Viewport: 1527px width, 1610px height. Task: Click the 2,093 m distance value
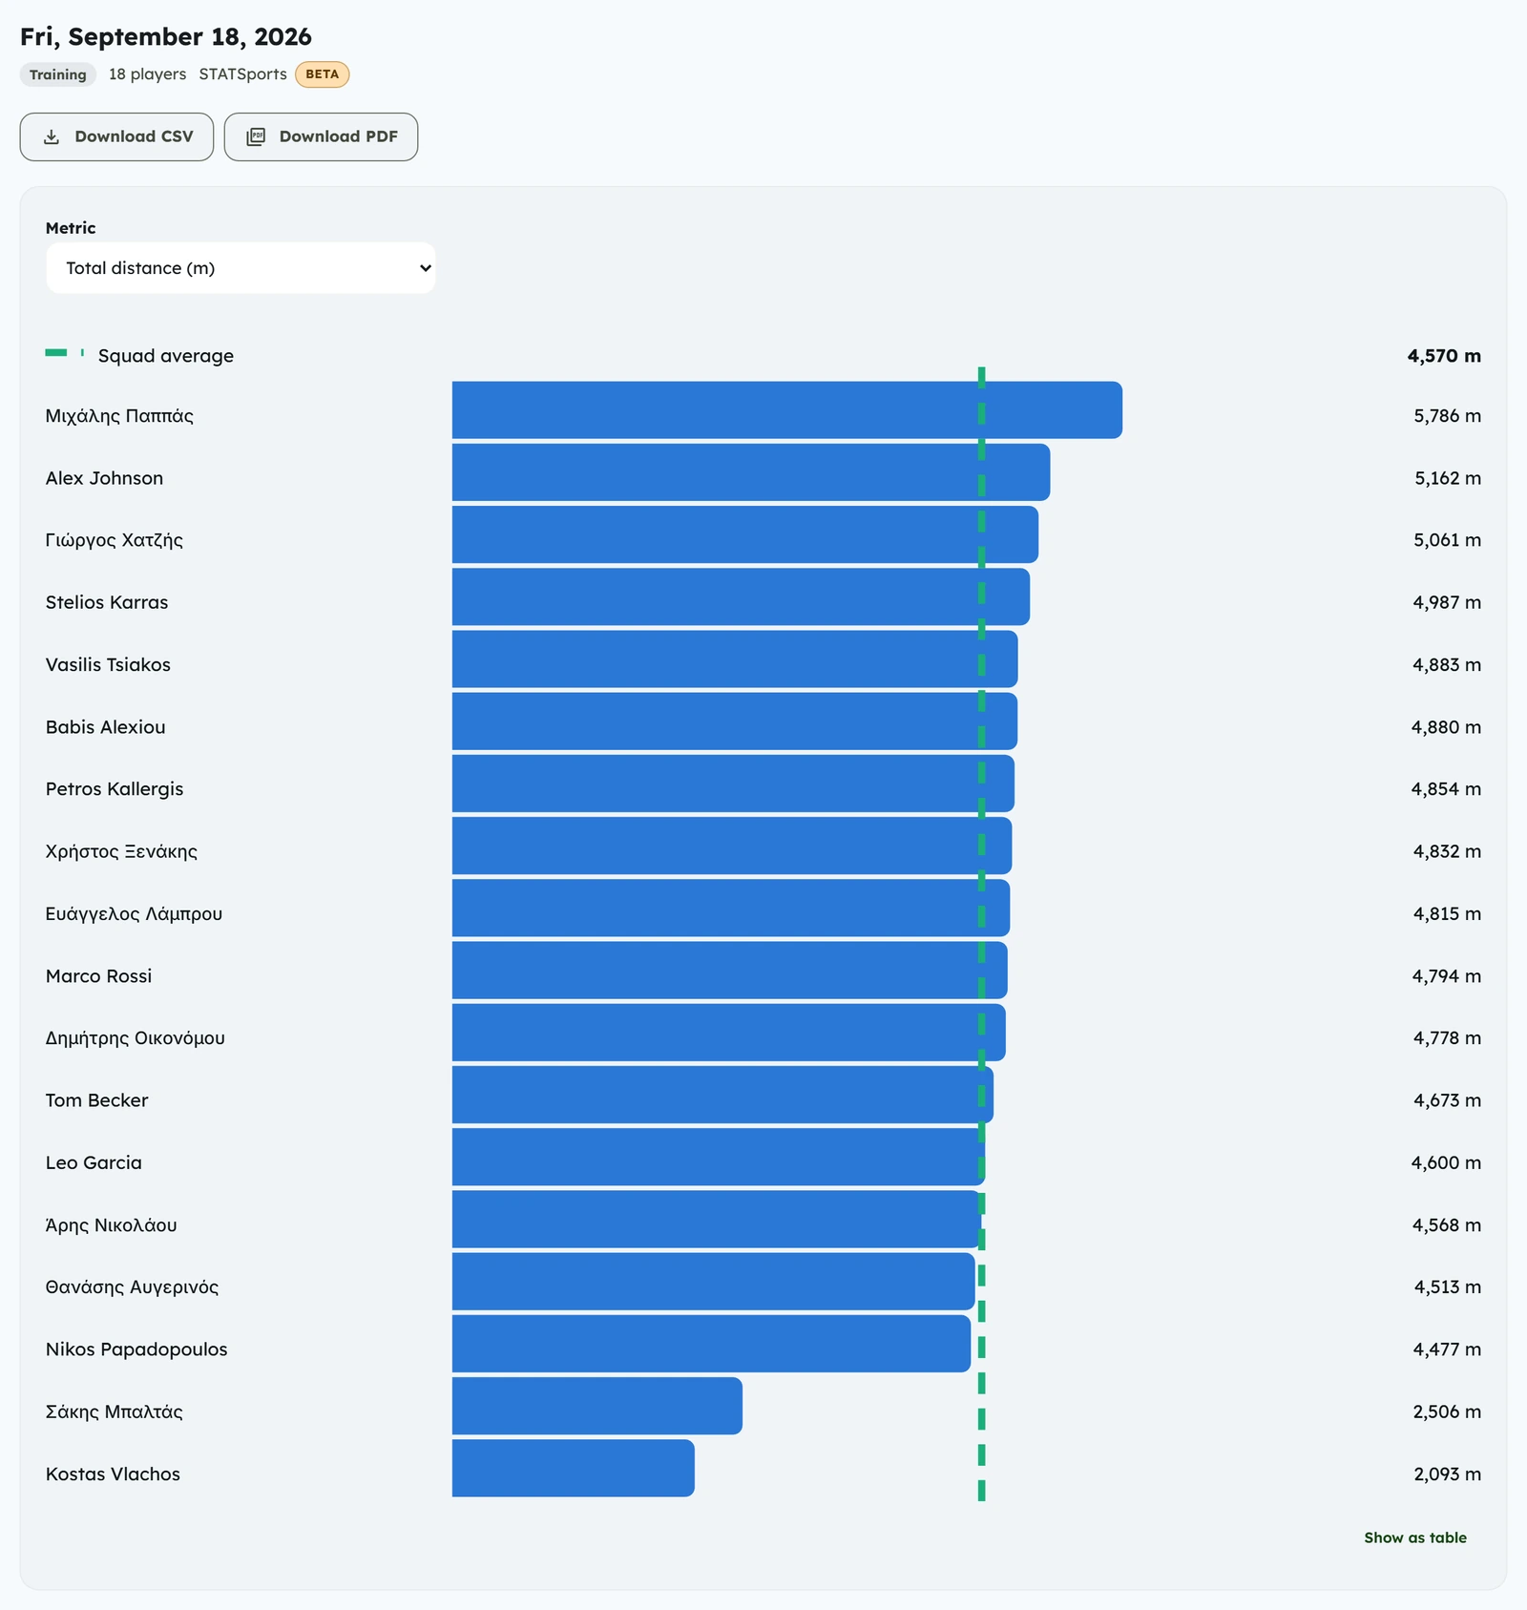[1448, 1474]
